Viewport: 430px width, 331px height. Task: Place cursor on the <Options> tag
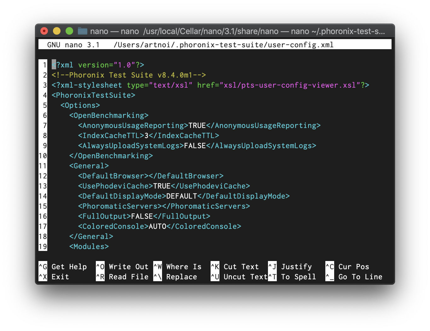[x=80, y=105]
